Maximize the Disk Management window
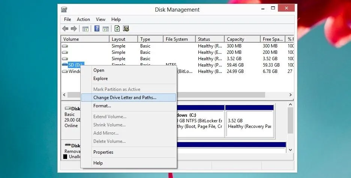 [x=273, y=8]
